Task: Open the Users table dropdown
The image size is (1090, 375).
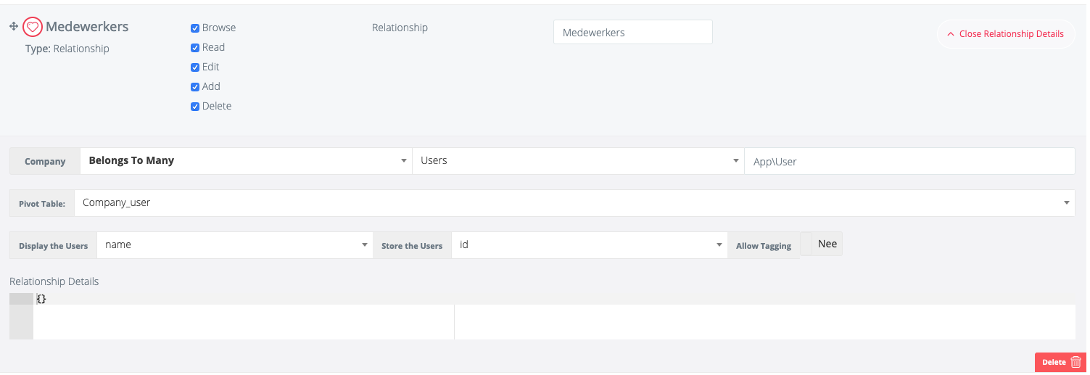Action: pos(578,161)
